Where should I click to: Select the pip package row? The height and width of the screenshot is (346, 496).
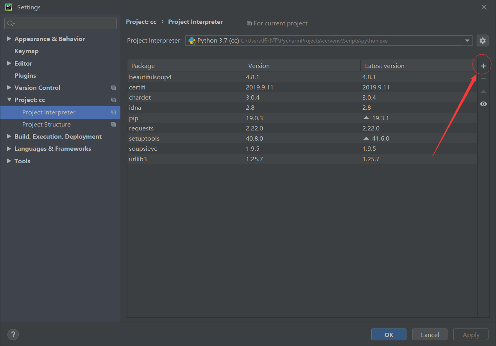pyautogui.click(x=302, y=118)
